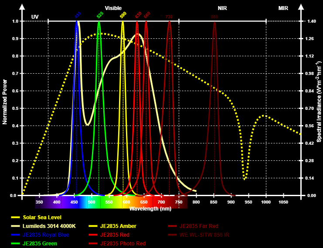Click the left axis arrowhead
This screenshot has height=248, width=323.
tap(22, 7)
